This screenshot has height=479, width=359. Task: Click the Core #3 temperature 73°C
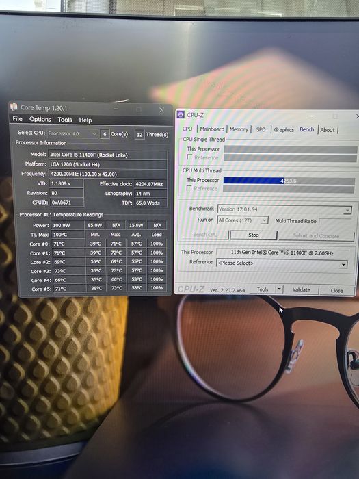pyautogui.click(x=69, y=271)
